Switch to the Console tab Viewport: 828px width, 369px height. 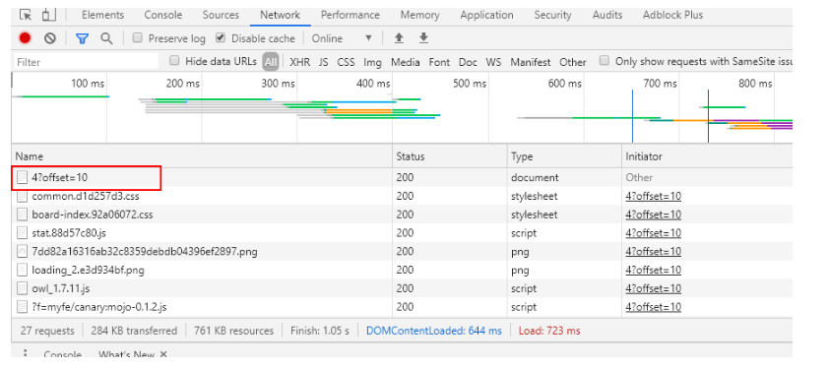click(163, 15)
